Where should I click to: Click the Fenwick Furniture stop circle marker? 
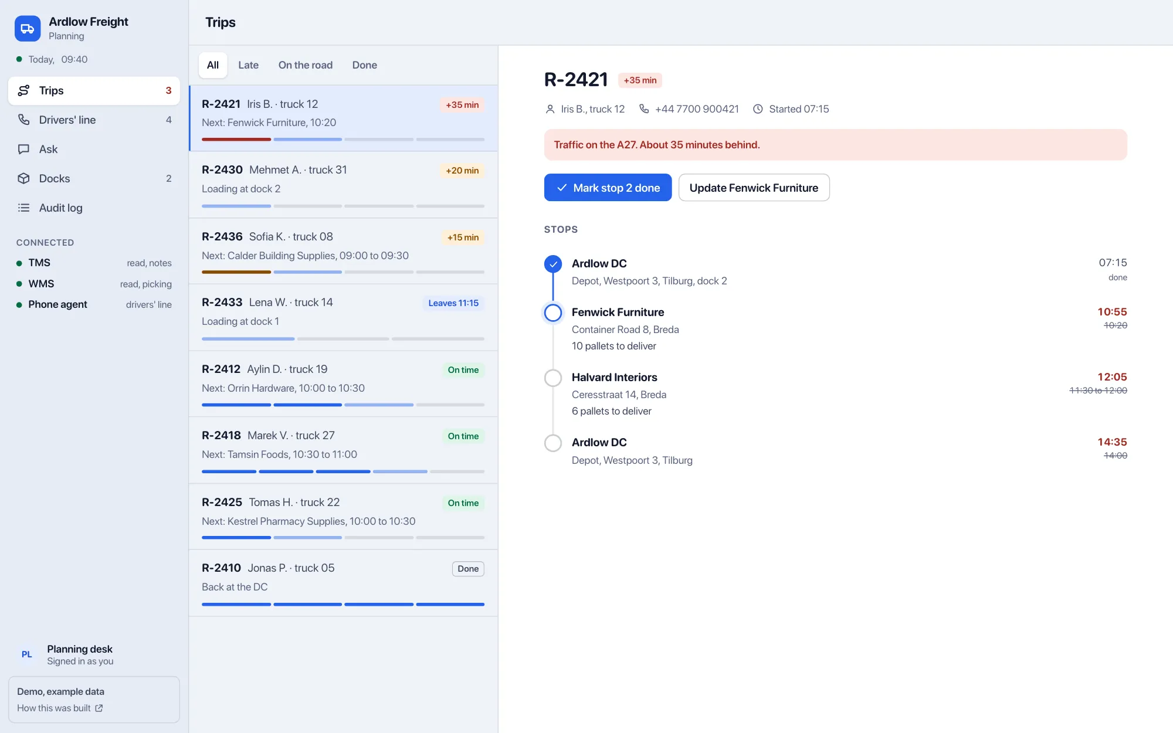553,313
